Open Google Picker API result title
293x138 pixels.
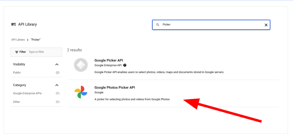coord(109,60)
